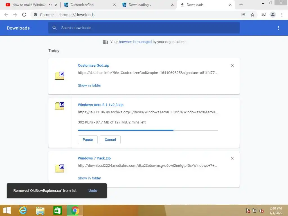288x216 pixels.
Task: Click network tray icon
Action: point(255,210)
